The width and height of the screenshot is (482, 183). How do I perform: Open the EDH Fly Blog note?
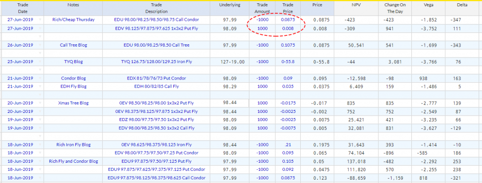[73, 87]
